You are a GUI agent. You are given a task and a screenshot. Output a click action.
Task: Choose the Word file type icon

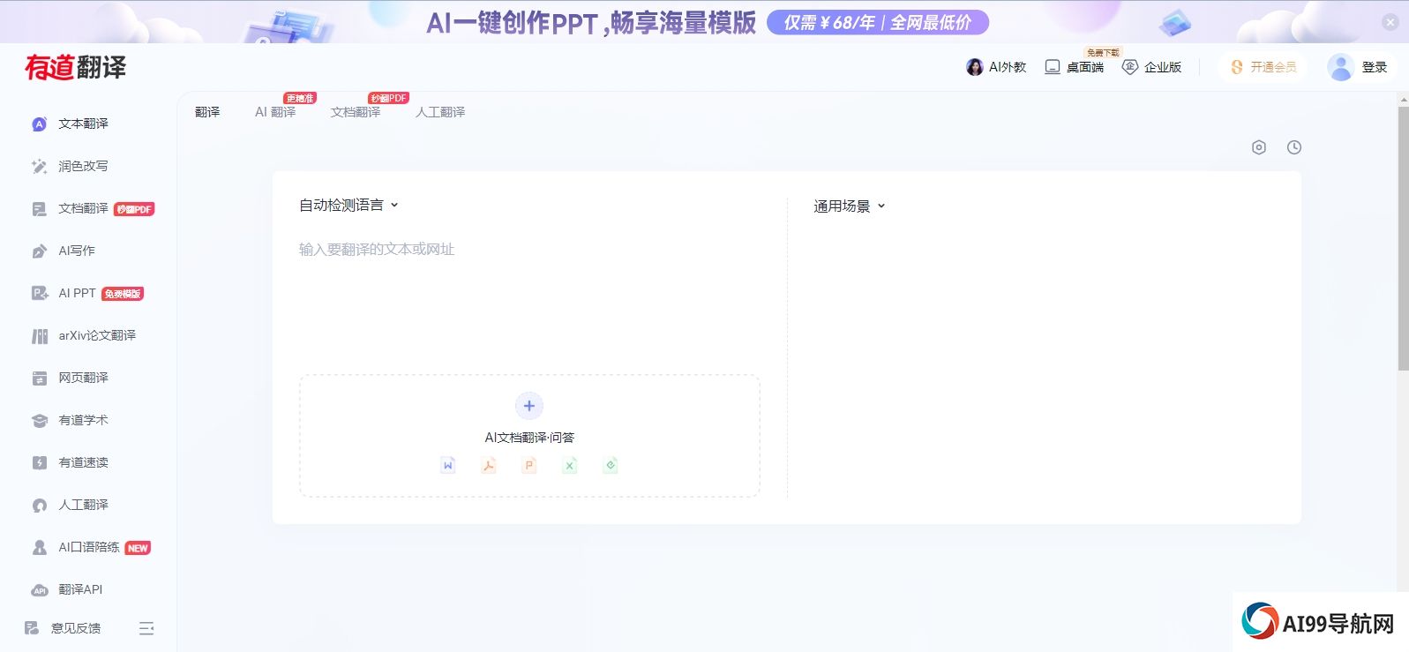pos(448,465)
